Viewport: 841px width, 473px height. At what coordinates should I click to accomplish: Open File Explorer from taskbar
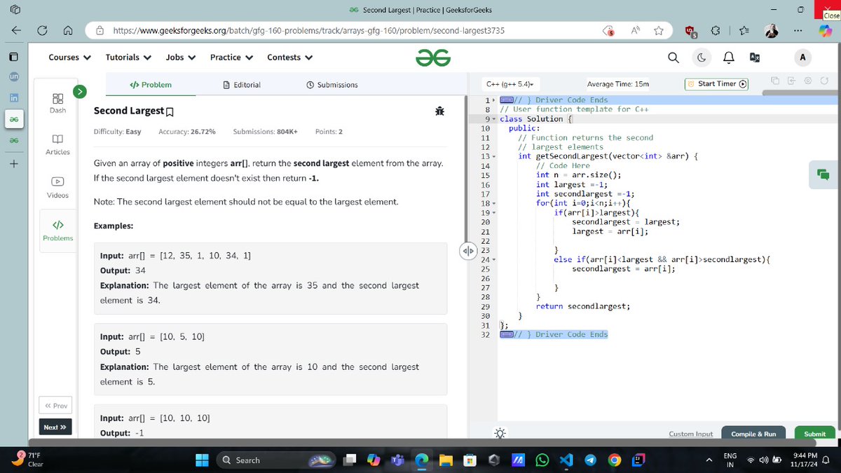tap(446, 460)
